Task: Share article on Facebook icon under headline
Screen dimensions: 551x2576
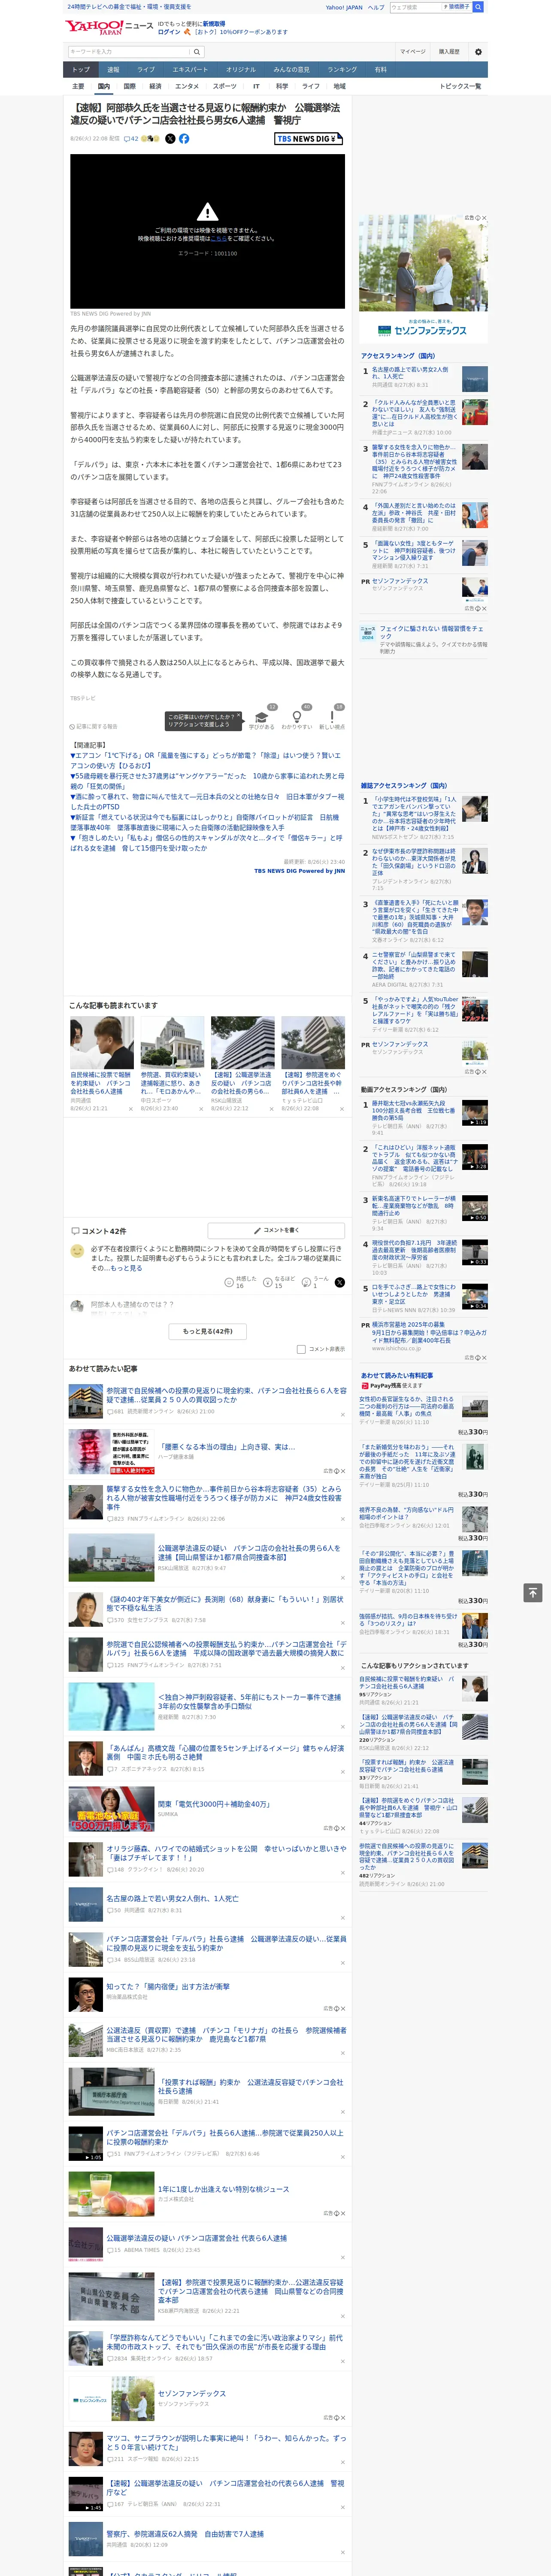Action: [x=184, y=139]
